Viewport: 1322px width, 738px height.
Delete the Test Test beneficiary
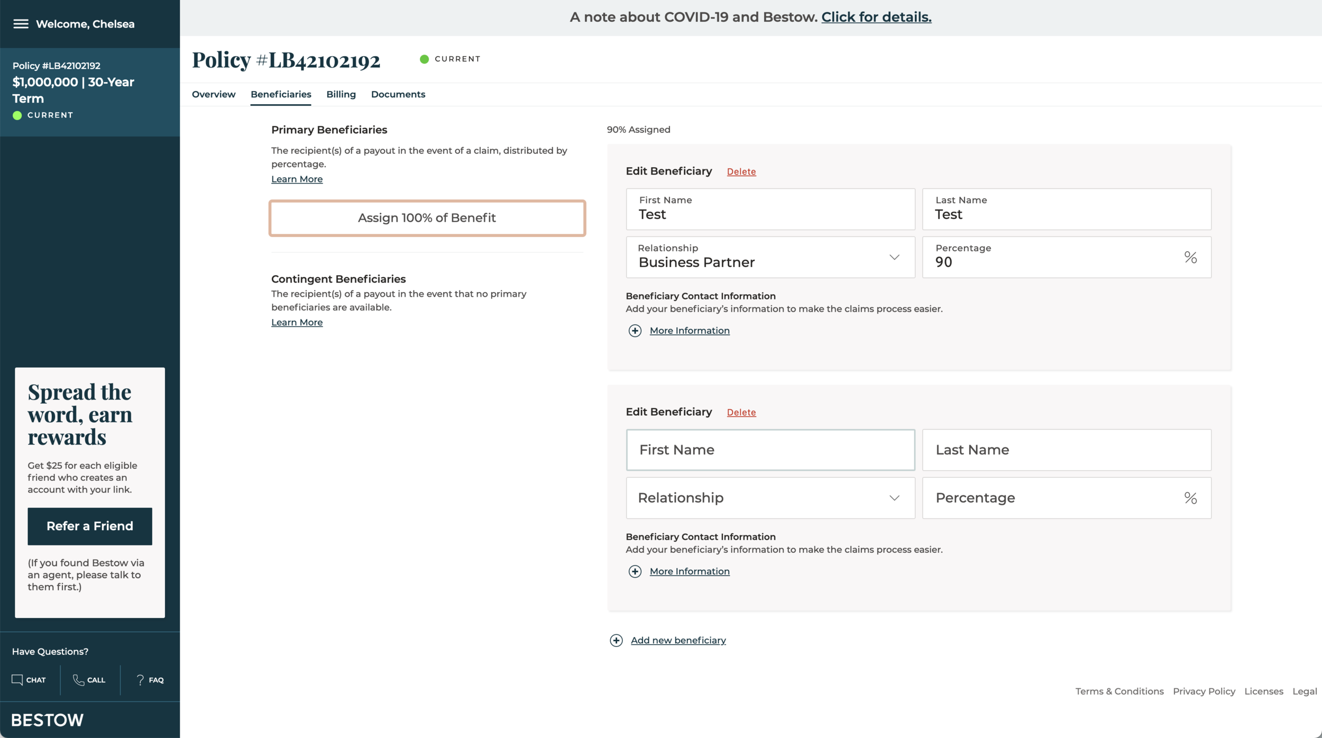pyautogui.click(x=741, y=171)
